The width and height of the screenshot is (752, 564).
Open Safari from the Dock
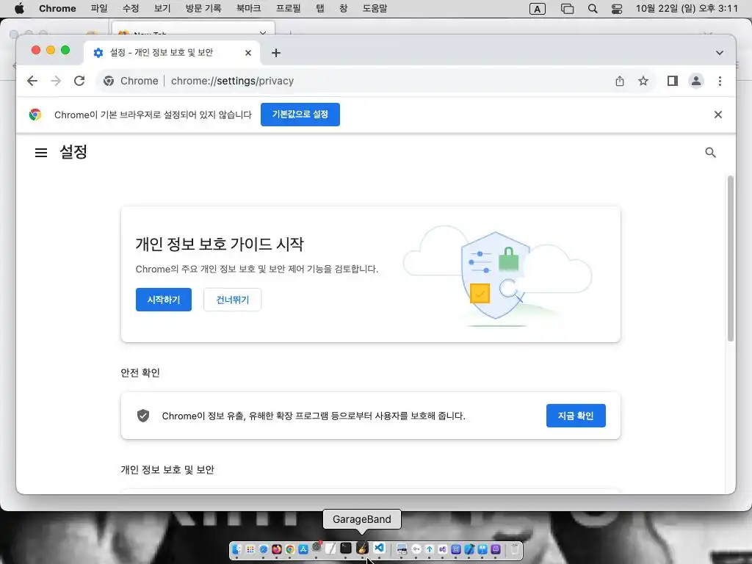click(x=264, y=549)
